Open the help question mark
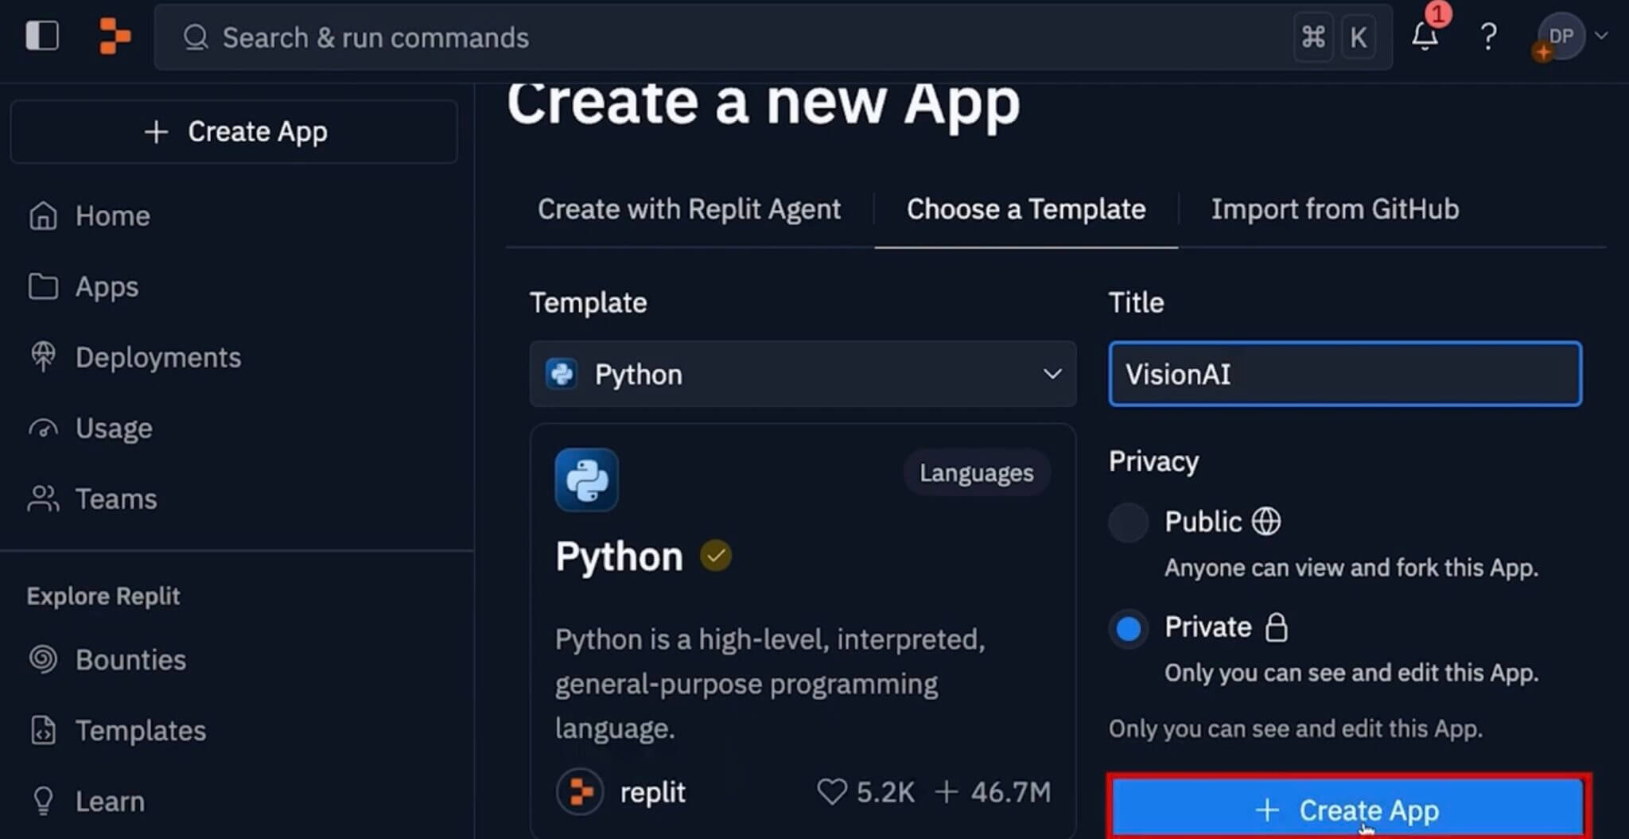The height and width of the screenshot is (839, 1629). tap(1488, 37)
